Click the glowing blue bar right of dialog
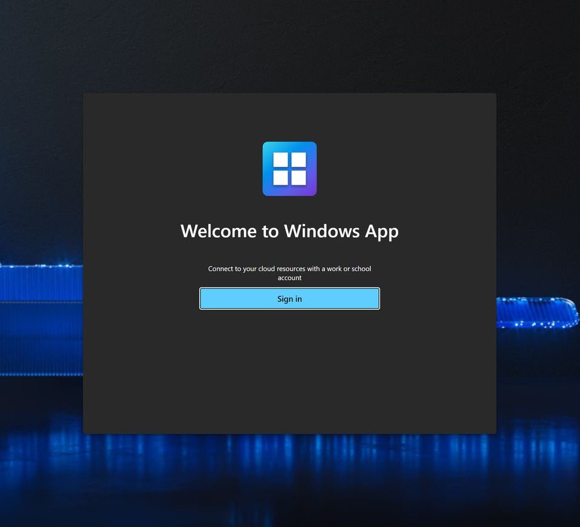 coord(535,311)
